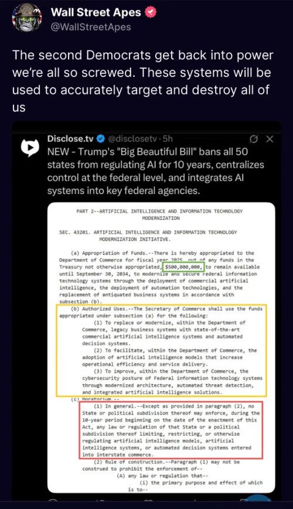
Task: Click the 5h timestamp on quoted post
Action: point(168,139)
